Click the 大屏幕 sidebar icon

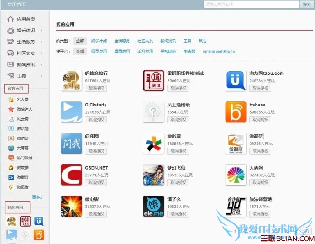click(x=11, y=148)
